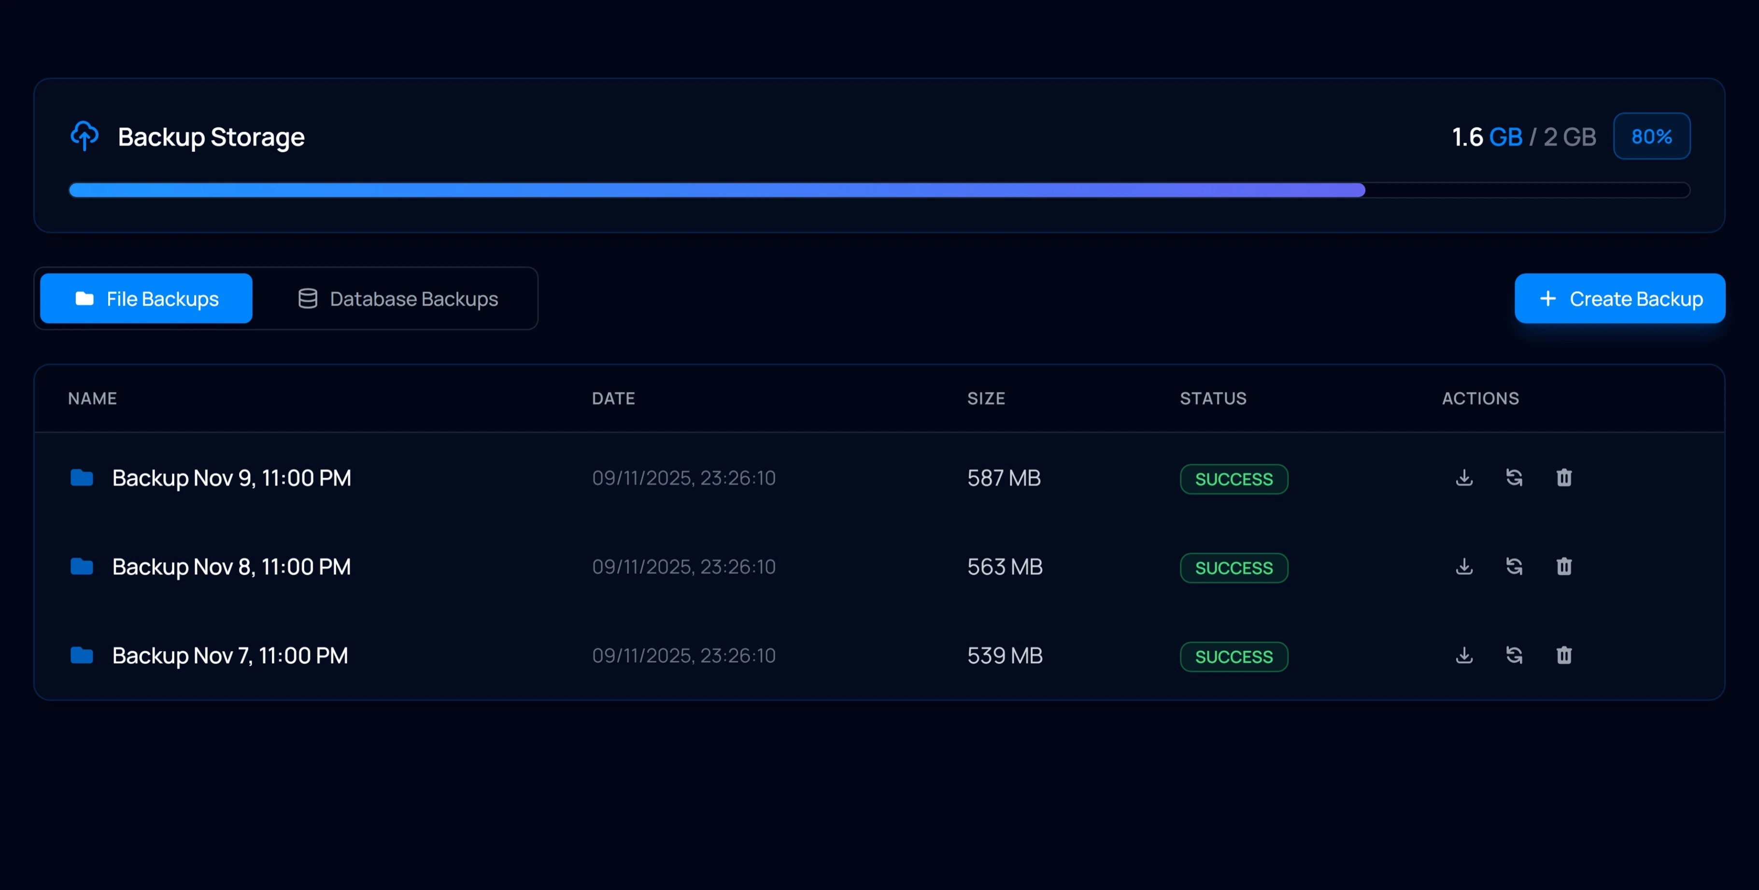Screen dimensions: 1759x890
Task: Click the database icon on Database Backups
Action: coord(308,298)
